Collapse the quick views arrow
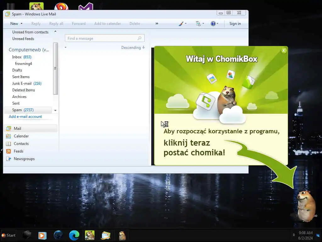 coord(55,32)
